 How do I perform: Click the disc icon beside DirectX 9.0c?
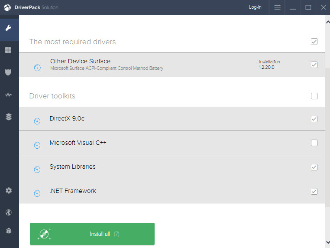[x=37, y=121]
